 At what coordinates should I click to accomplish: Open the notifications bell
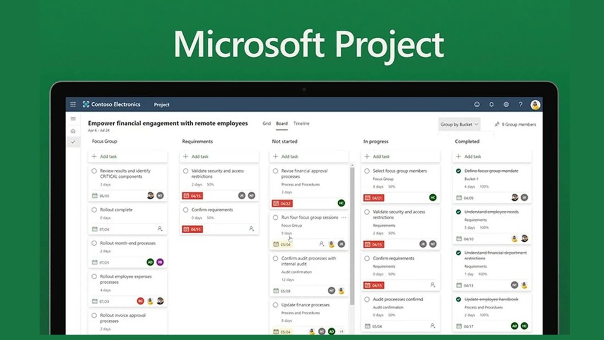click(x=491, y=104)
